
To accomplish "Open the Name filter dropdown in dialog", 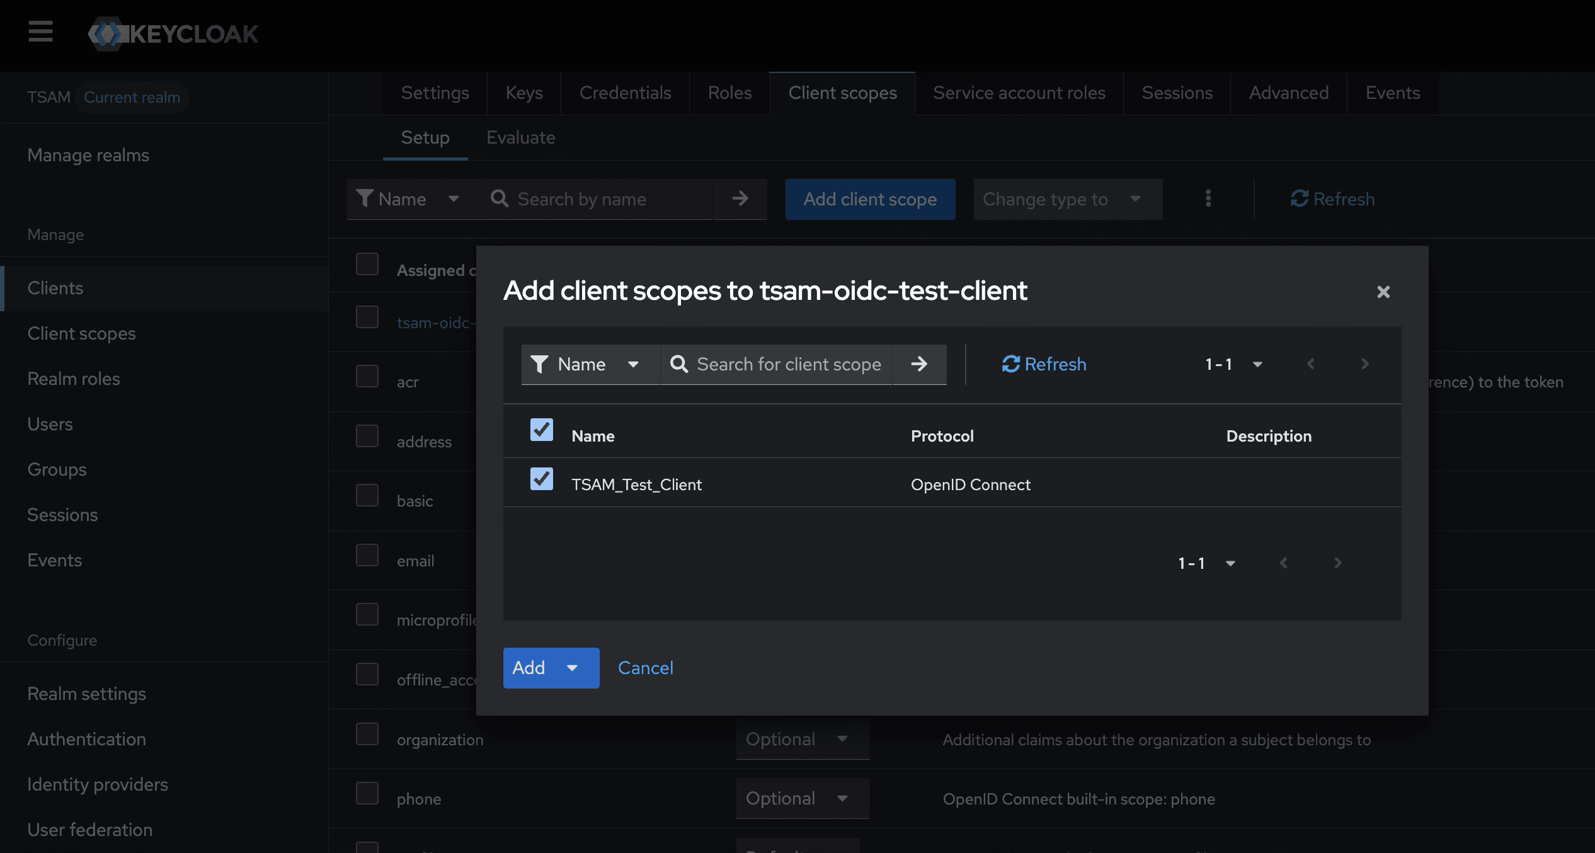I will pos(590,364).
